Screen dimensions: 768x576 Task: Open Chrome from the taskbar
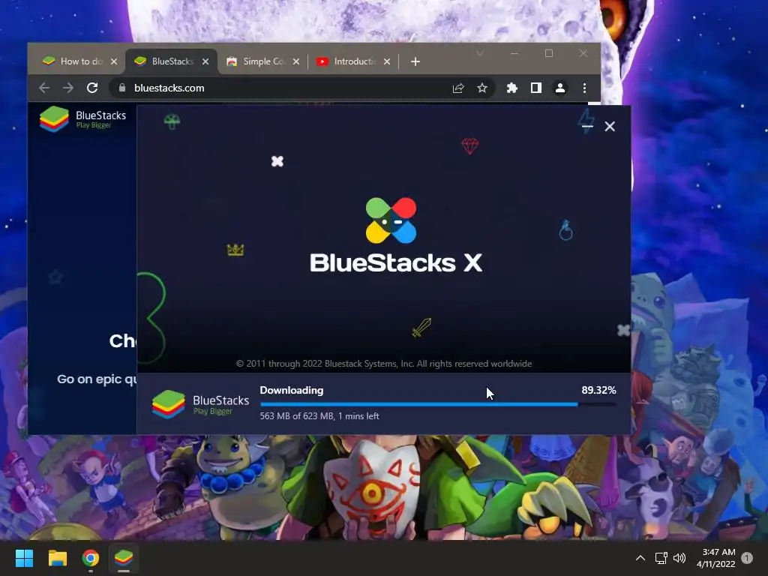click(x=91, y=558)
